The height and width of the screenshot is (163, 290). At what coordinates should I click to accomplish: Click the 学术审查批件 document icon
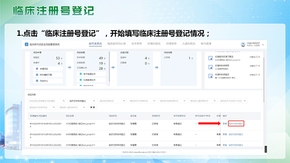(x=81, y=74)
